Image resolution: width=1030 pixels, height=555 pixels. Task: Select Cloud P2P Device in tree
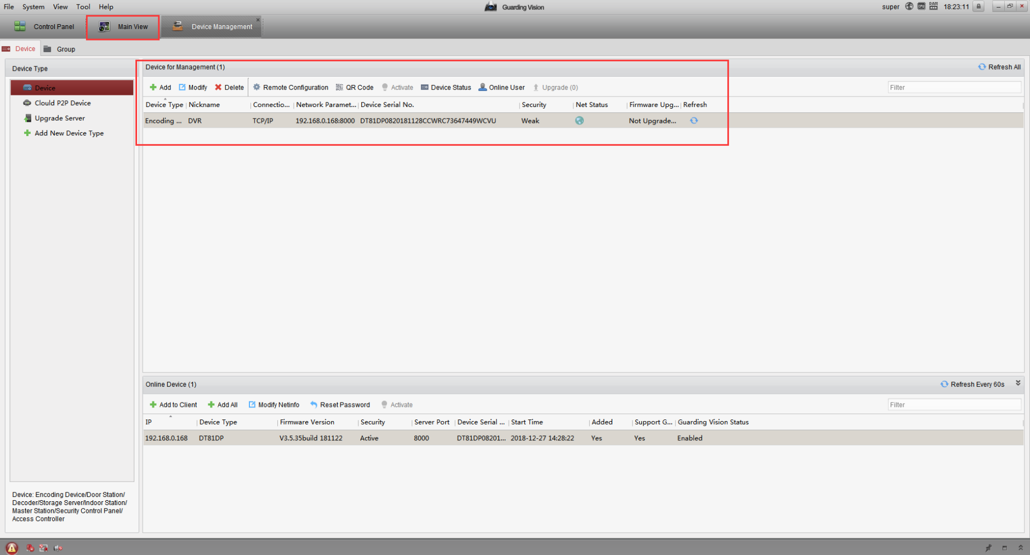62,103
